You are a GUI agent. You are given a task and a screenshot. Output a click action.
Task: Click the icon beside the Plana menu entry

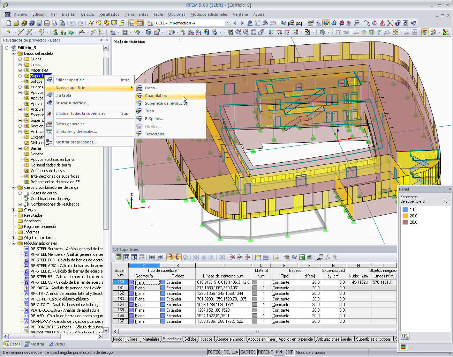point(139,88)
